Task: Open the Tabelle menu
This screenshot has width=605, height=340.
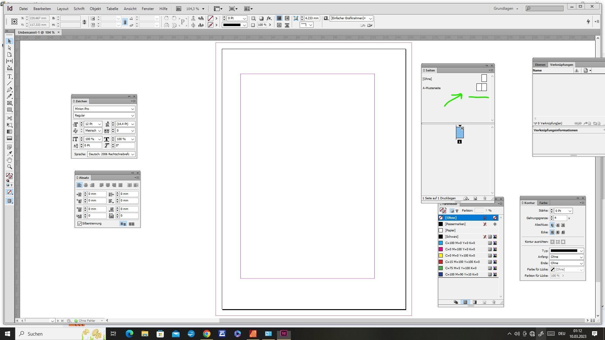Action: [x=112, y=9]
